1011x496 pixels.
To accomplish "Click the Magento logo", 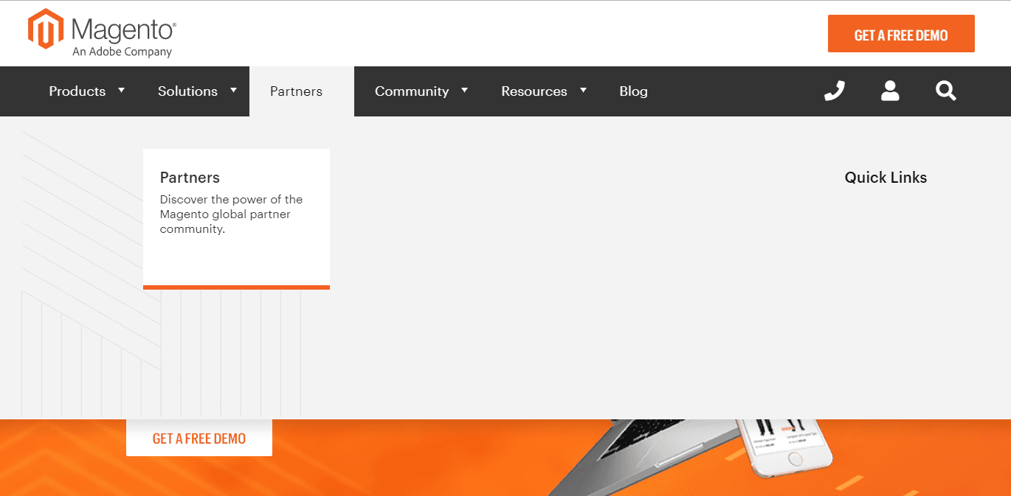I will (102, 34).
